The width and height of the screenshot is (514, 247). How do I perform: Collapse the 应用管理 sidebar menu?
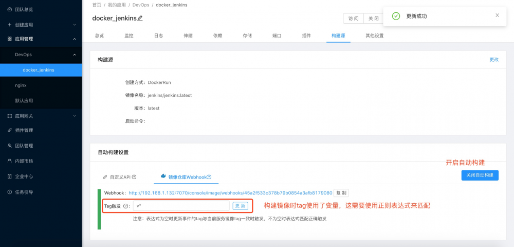[75, 39]
